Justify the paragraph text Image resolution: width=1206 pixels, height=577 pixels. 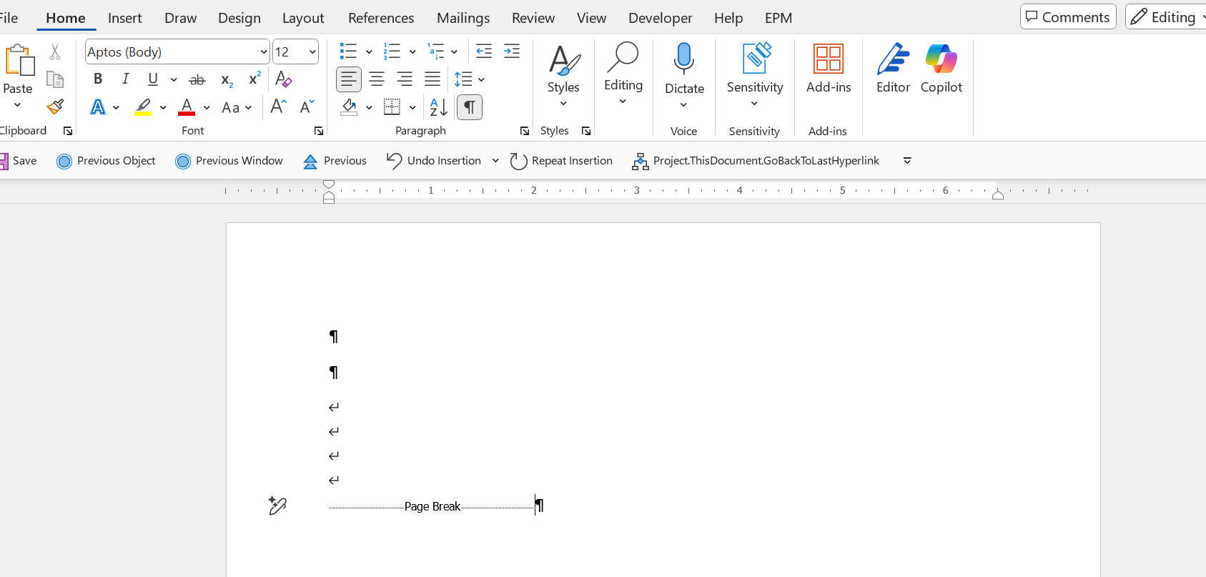(433, 79)
